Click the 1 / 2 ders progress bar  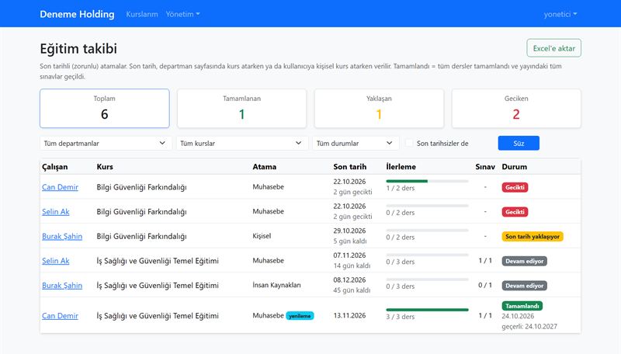(x=428, y=181)
